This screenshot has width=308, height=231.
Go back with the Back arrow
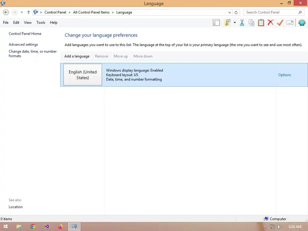[x=6, y=12]
